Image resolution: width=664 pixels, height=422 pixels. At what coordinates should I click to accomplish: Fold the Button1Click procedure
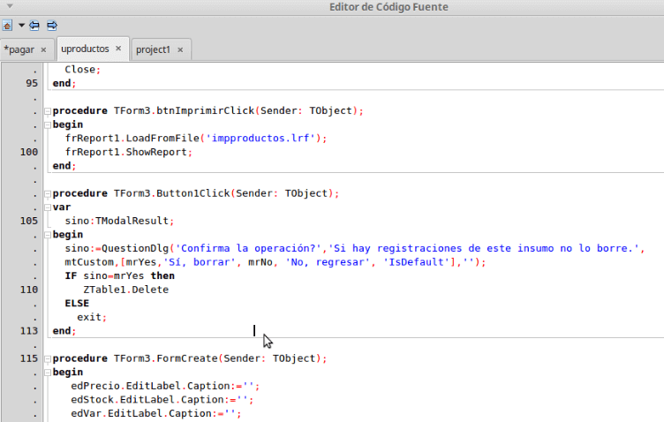46,193
